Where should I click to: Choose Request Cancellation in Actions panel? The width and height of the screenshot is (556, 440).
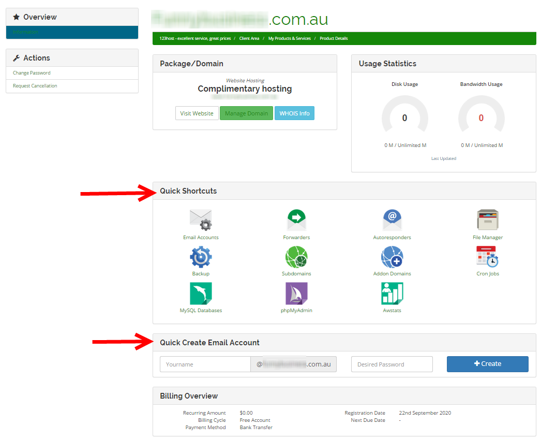click(35, 86)
